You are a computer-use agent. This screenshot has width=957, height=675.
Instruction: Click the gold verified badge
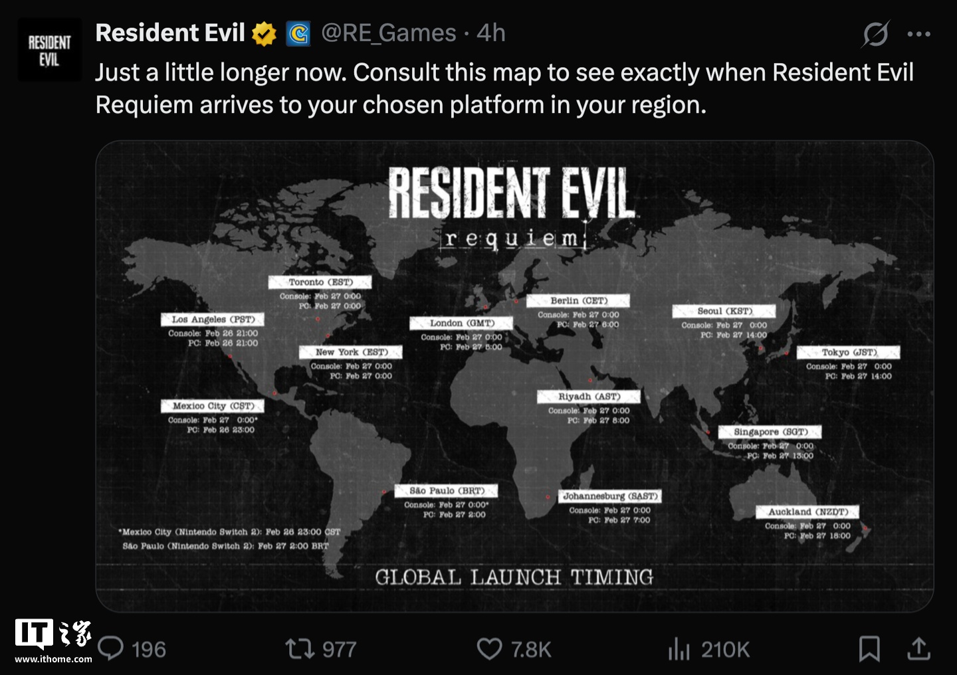[264, 33]
